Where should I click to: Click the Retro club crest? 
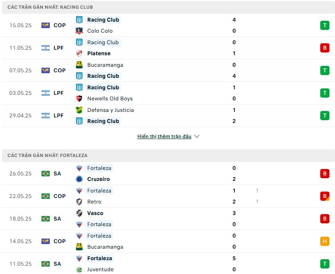(79, 202)
